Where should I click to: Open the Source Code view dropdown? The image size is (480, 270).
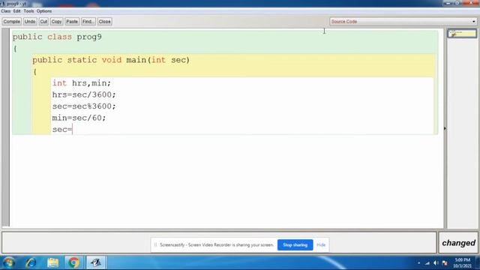[403, 22]
